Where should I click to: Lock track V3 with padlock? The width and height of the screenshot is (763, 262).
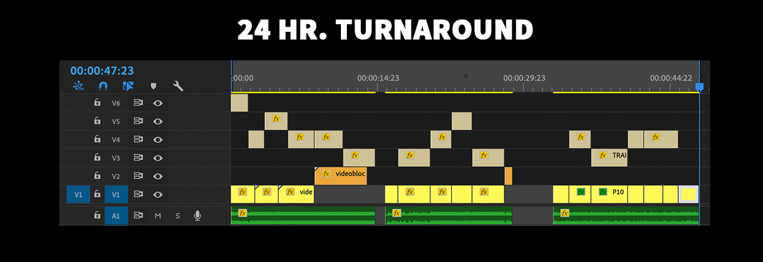point(97,157)
